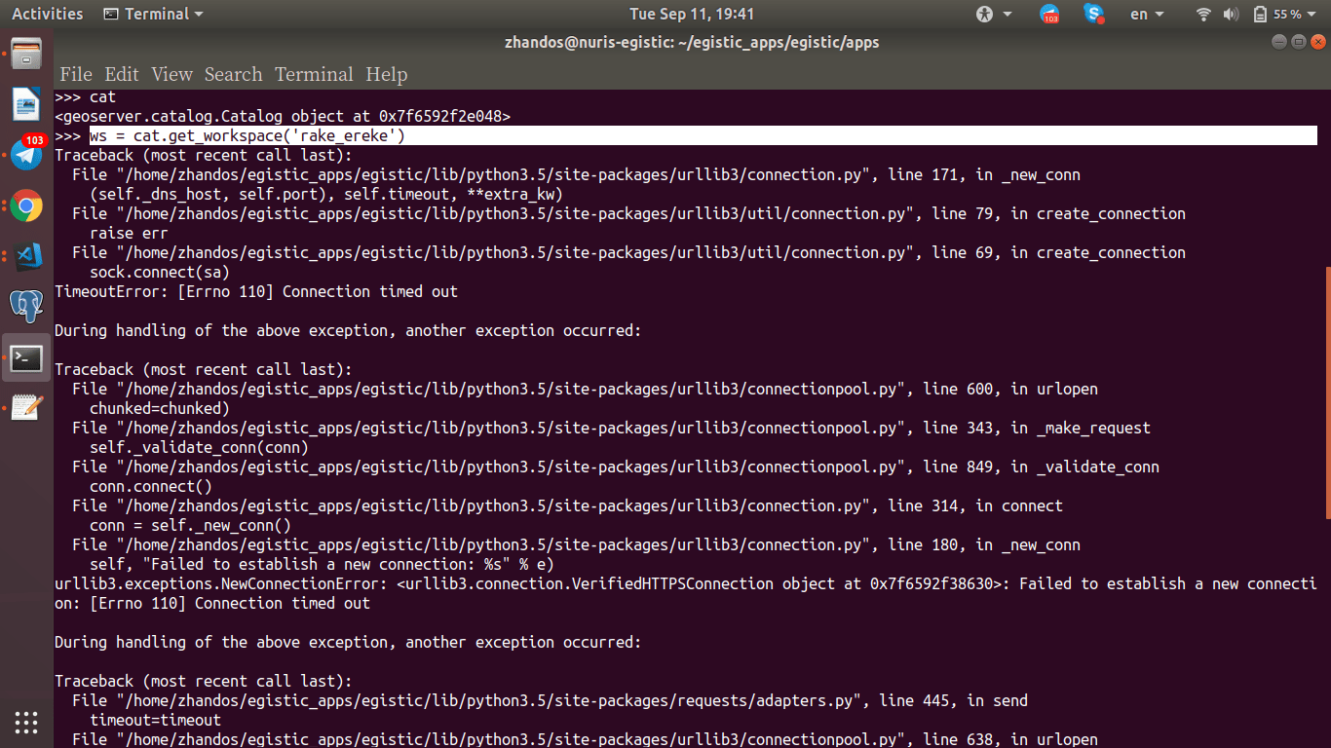Open the volume speaker indicator
This screenshot has width=1331, height=748.
point(1231,14)
